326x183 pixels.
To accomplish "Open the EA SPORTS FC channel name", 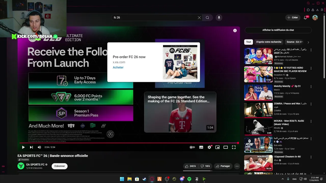I will [35, 165].
